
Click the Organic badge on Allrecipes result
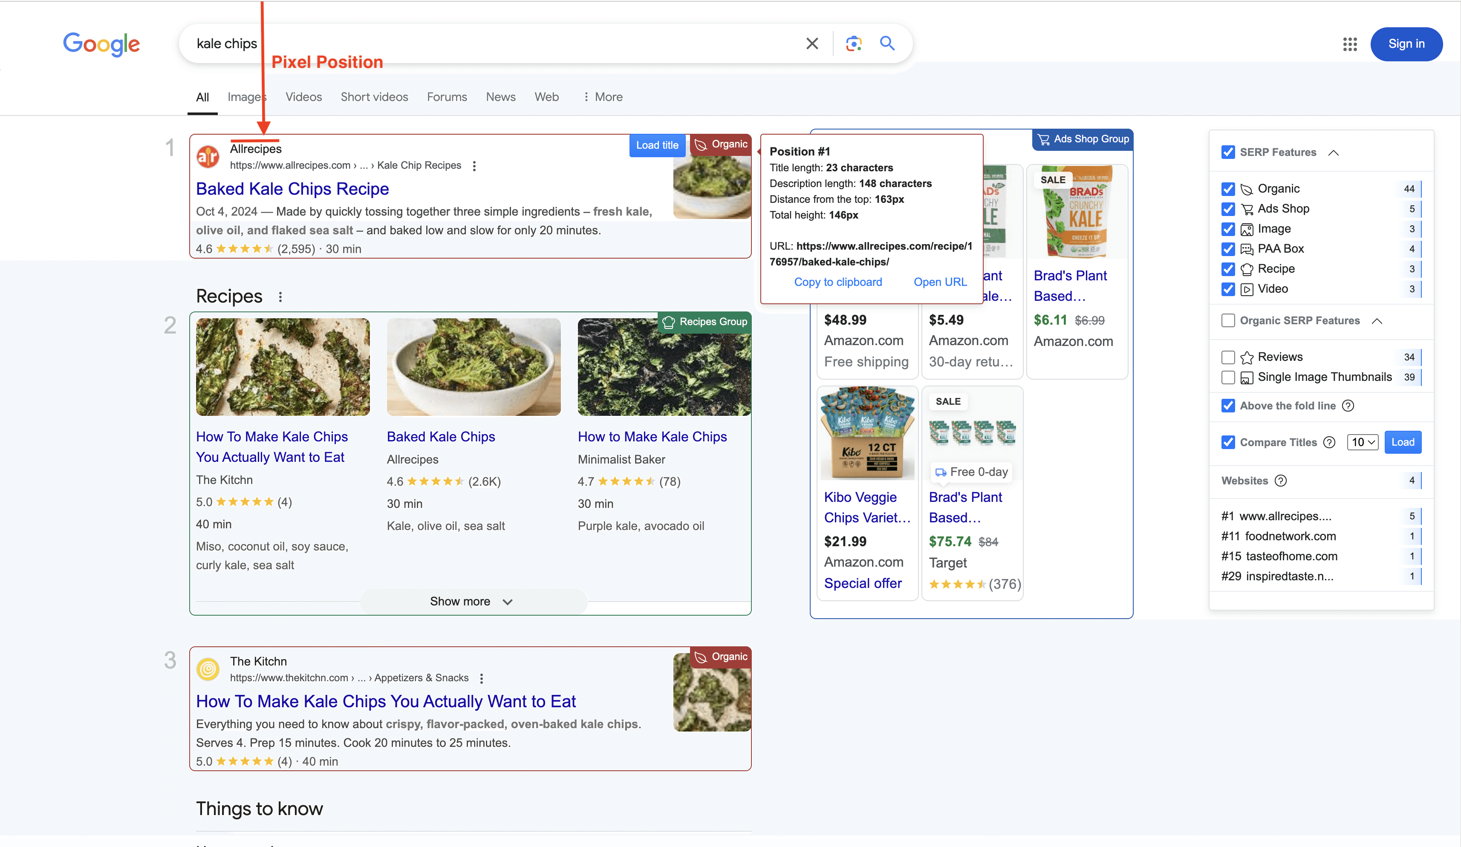tap(721, 144)
